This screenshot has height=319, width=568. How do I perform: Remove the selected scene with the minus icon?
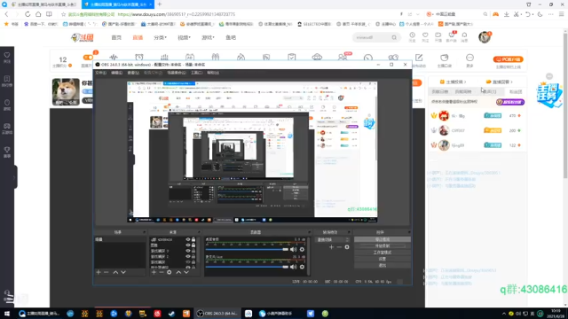[106, 272]
